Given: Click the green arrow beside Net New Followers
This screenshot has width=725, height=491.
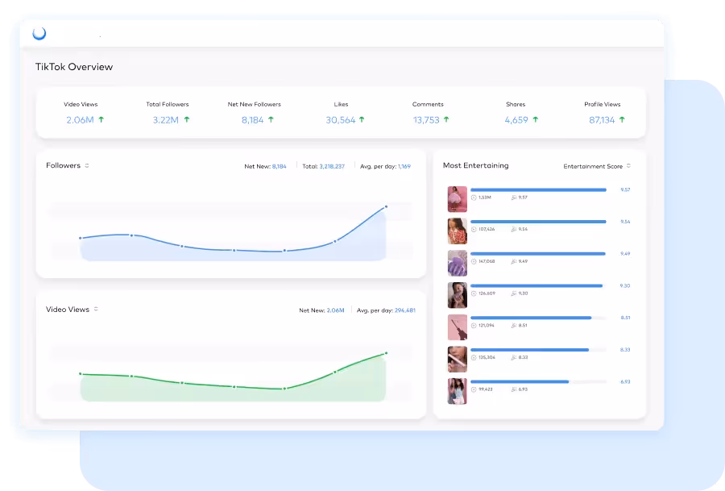Looking at the screenshot, I should (x=271, y=119).
